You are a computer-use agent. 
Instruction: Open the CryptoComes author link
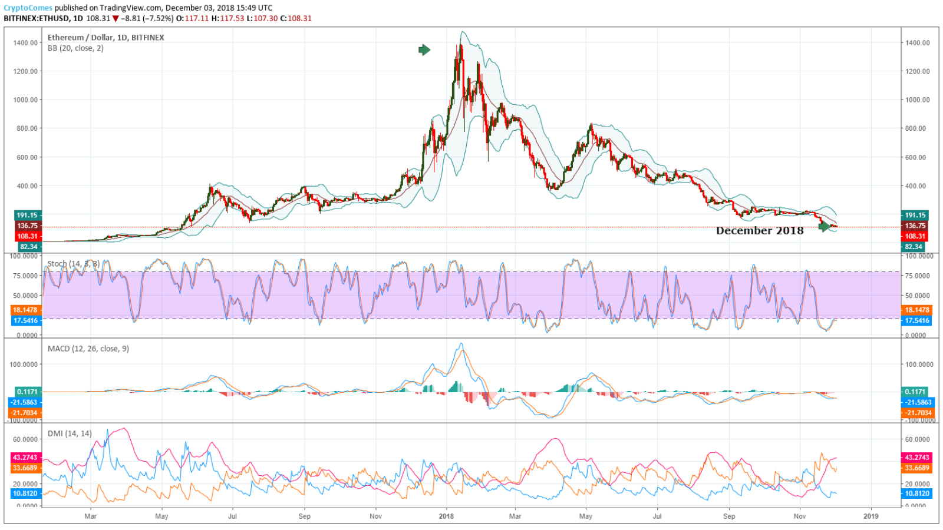28,8
